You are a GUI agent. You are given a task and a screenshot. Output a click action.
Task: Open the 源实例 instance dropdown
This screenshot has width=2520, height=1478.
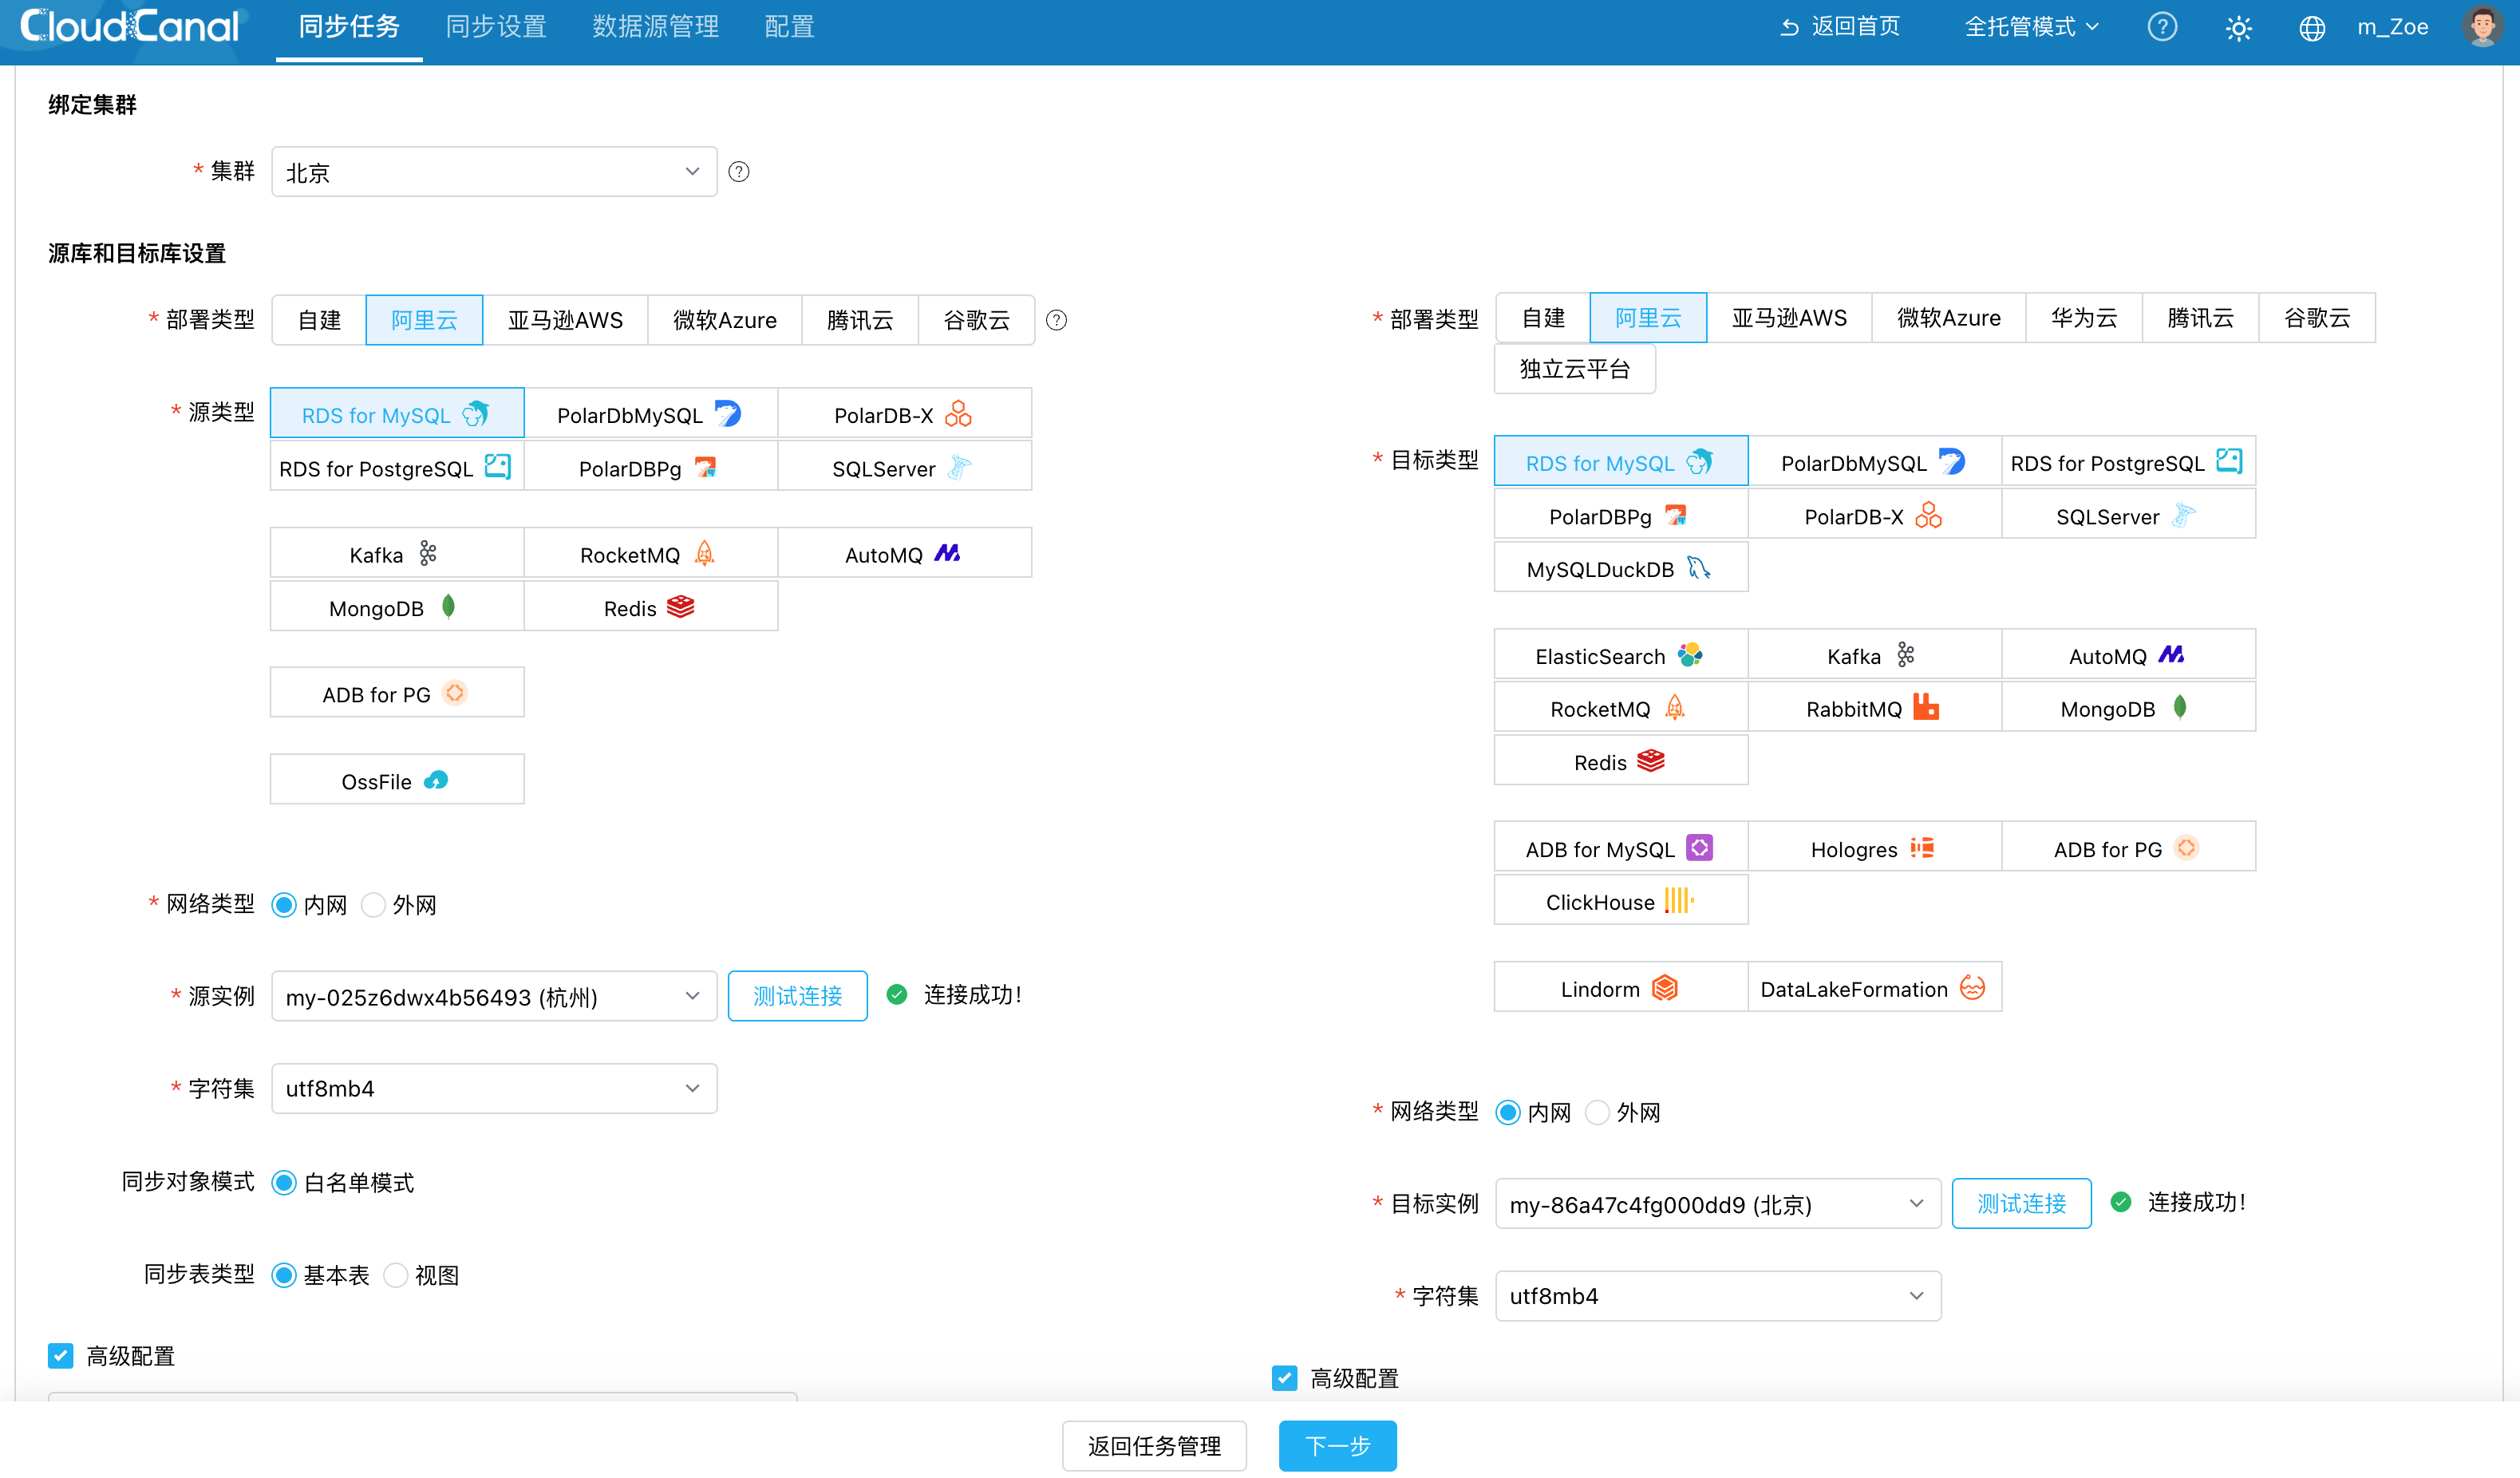[x=494, y=996]
